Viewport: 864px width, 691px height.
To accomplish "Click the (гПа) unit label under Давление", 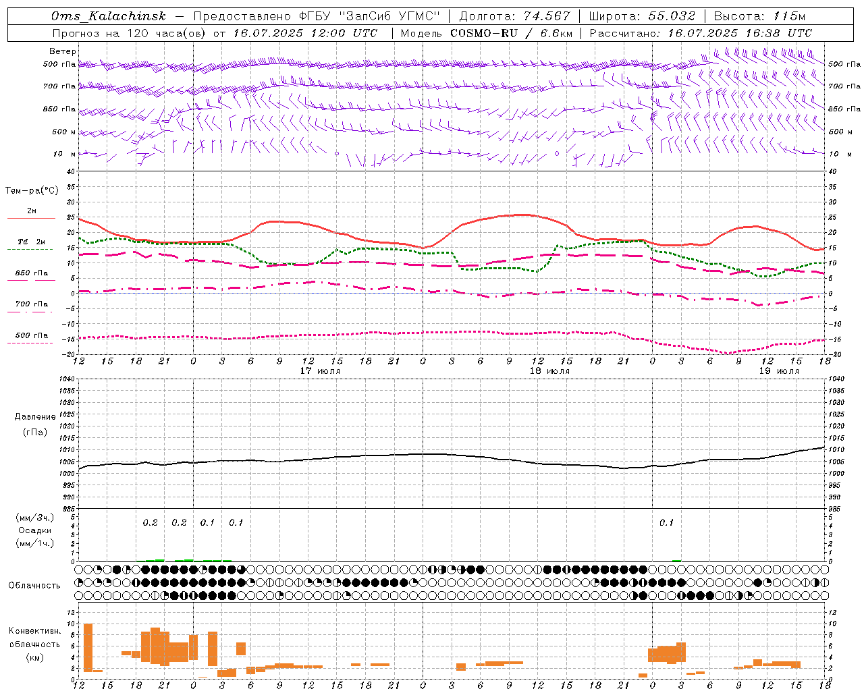I will point(35,433).
